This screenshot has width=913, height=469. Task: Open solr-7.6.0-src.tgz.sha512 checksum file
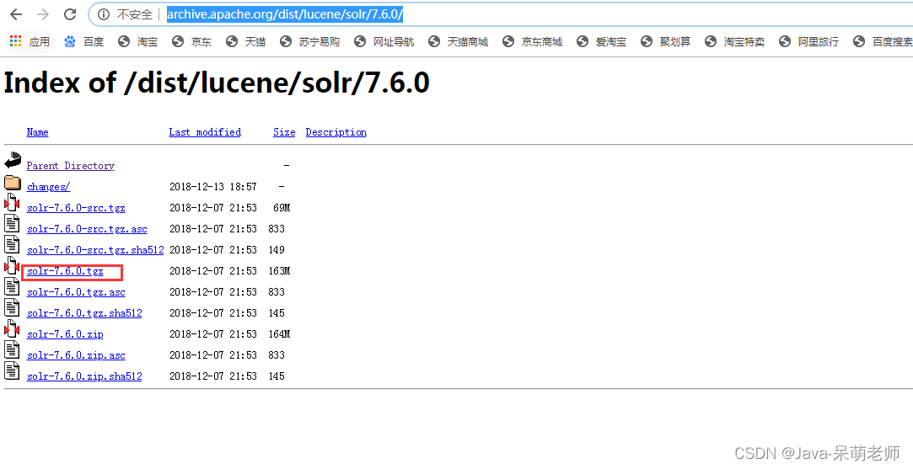(x=95, y=249)
